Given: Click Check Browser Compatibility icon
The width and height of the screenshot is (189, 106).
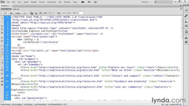Looking at the screenshot, I should click(50, 13).
